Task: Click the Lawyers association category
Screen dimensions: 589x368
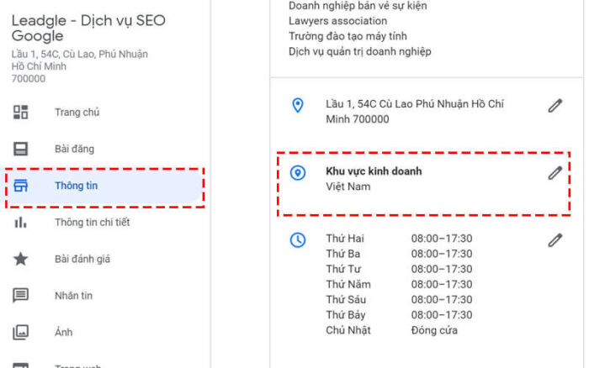Action: pyautogui.click(x=337, y=21)
